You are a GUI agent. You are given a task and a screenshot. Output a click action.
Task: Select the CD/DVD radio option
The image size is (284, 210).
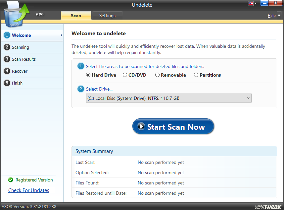125,75
